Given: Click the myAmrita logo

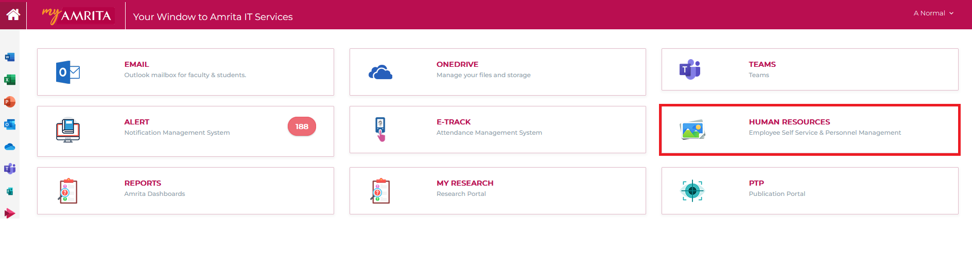Looking at the screenshot, I should (77, 15).
